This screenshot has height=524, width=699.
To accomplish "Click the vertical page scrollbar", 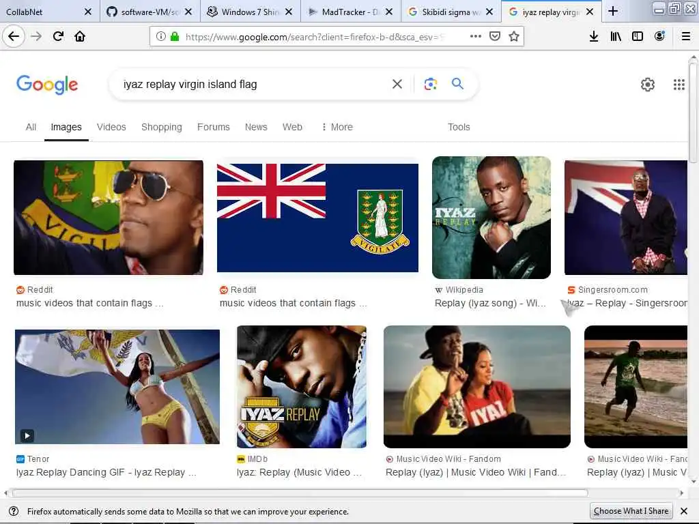I will coord(693,113).
